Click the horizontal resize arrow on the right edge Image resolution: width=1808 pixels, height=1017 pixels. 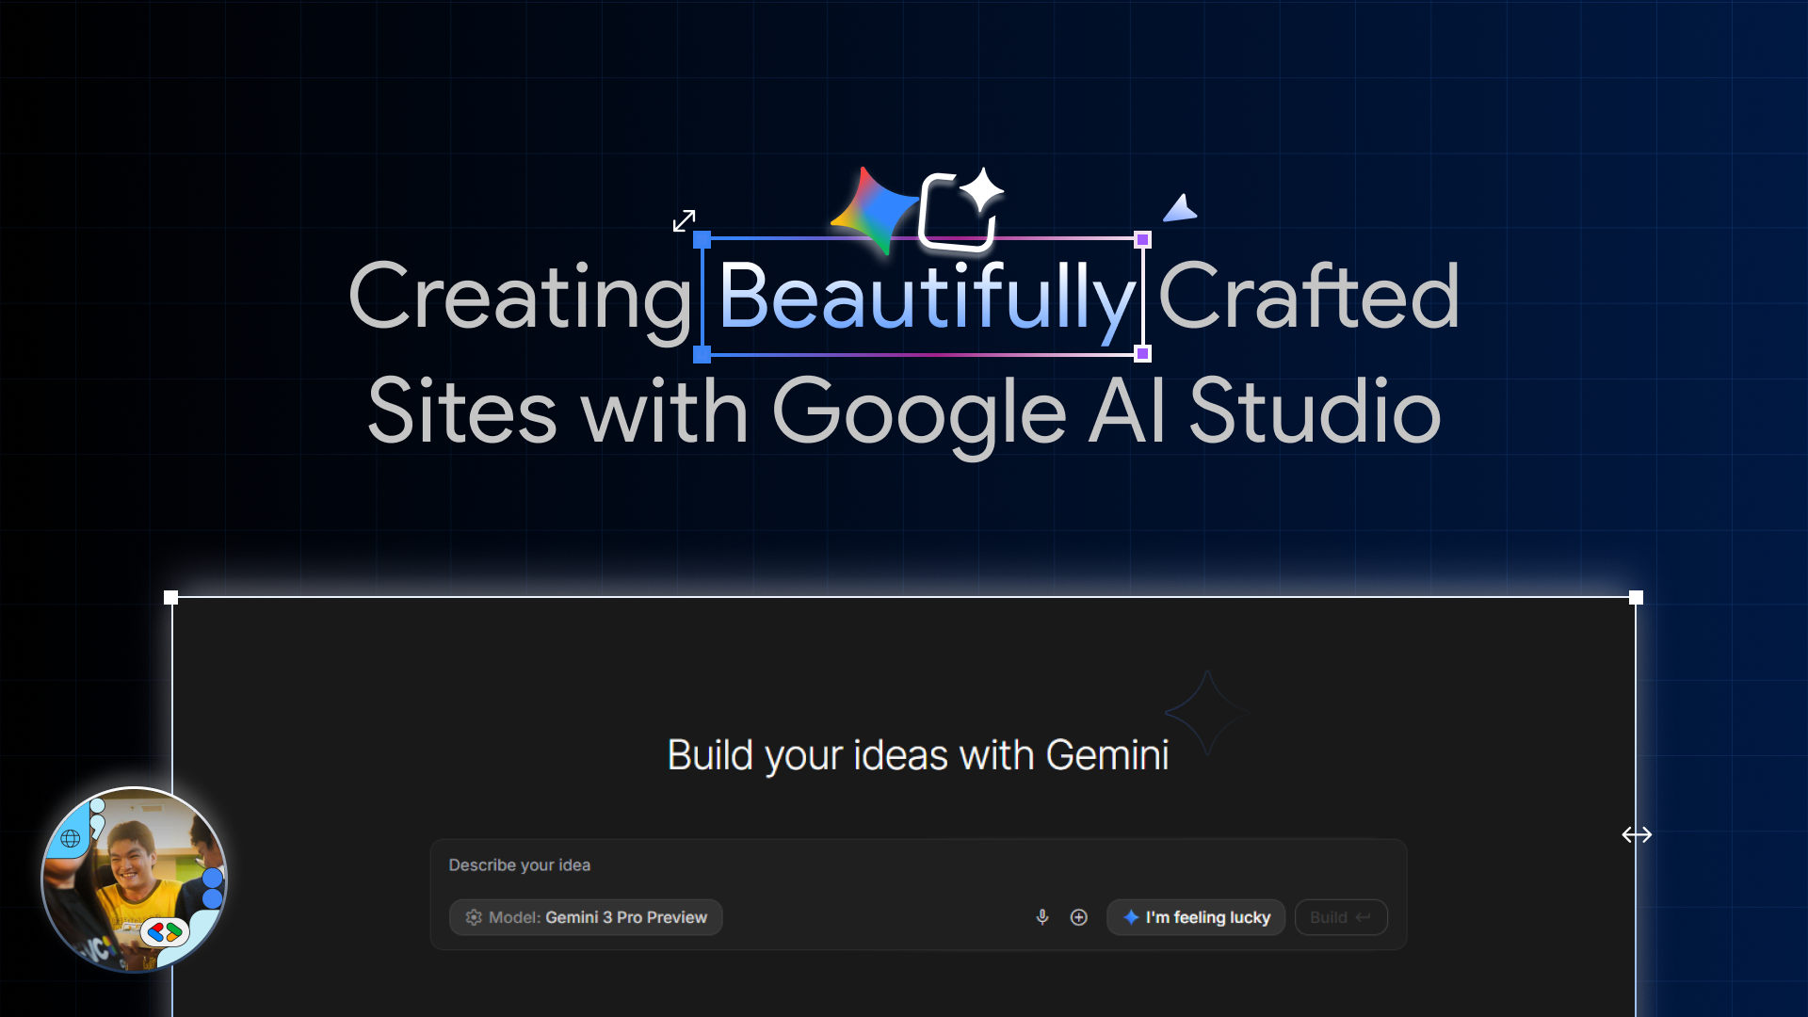pyautogui.click(x=1637, y=834)
